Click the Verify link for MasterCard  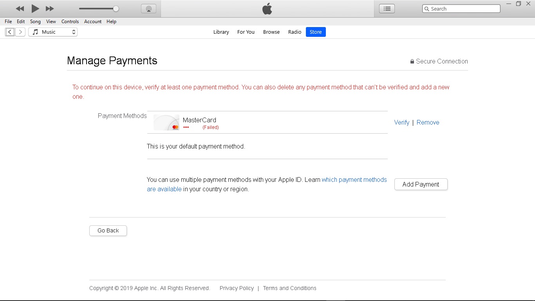402,122
